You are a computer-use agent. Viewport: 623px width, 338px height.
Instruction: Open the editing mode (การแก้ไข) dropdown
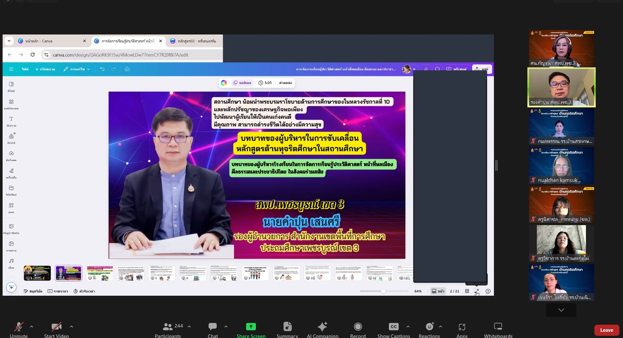77,69
